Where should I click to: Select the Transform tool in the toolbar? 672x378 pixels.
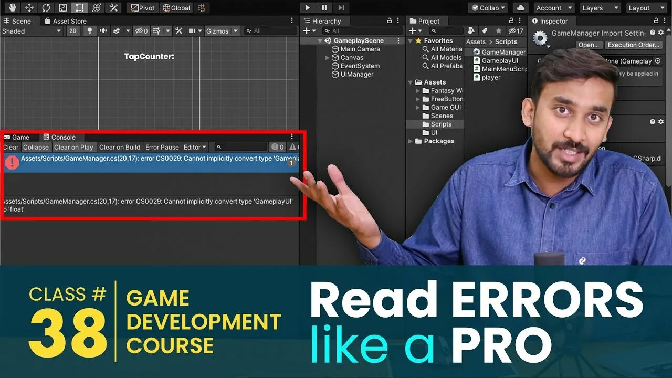(97, 8)
